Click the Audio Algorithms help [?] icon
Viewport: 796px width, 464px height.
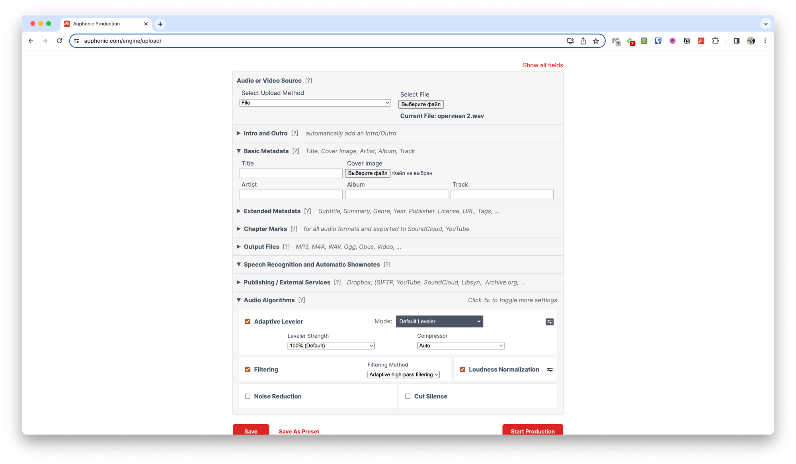point(302,300)
